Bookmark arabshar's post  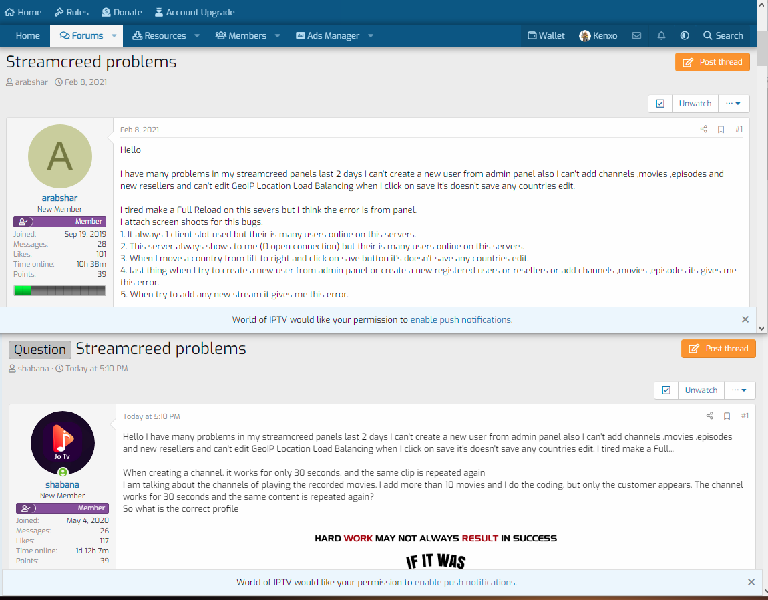[x=721, y=130]
